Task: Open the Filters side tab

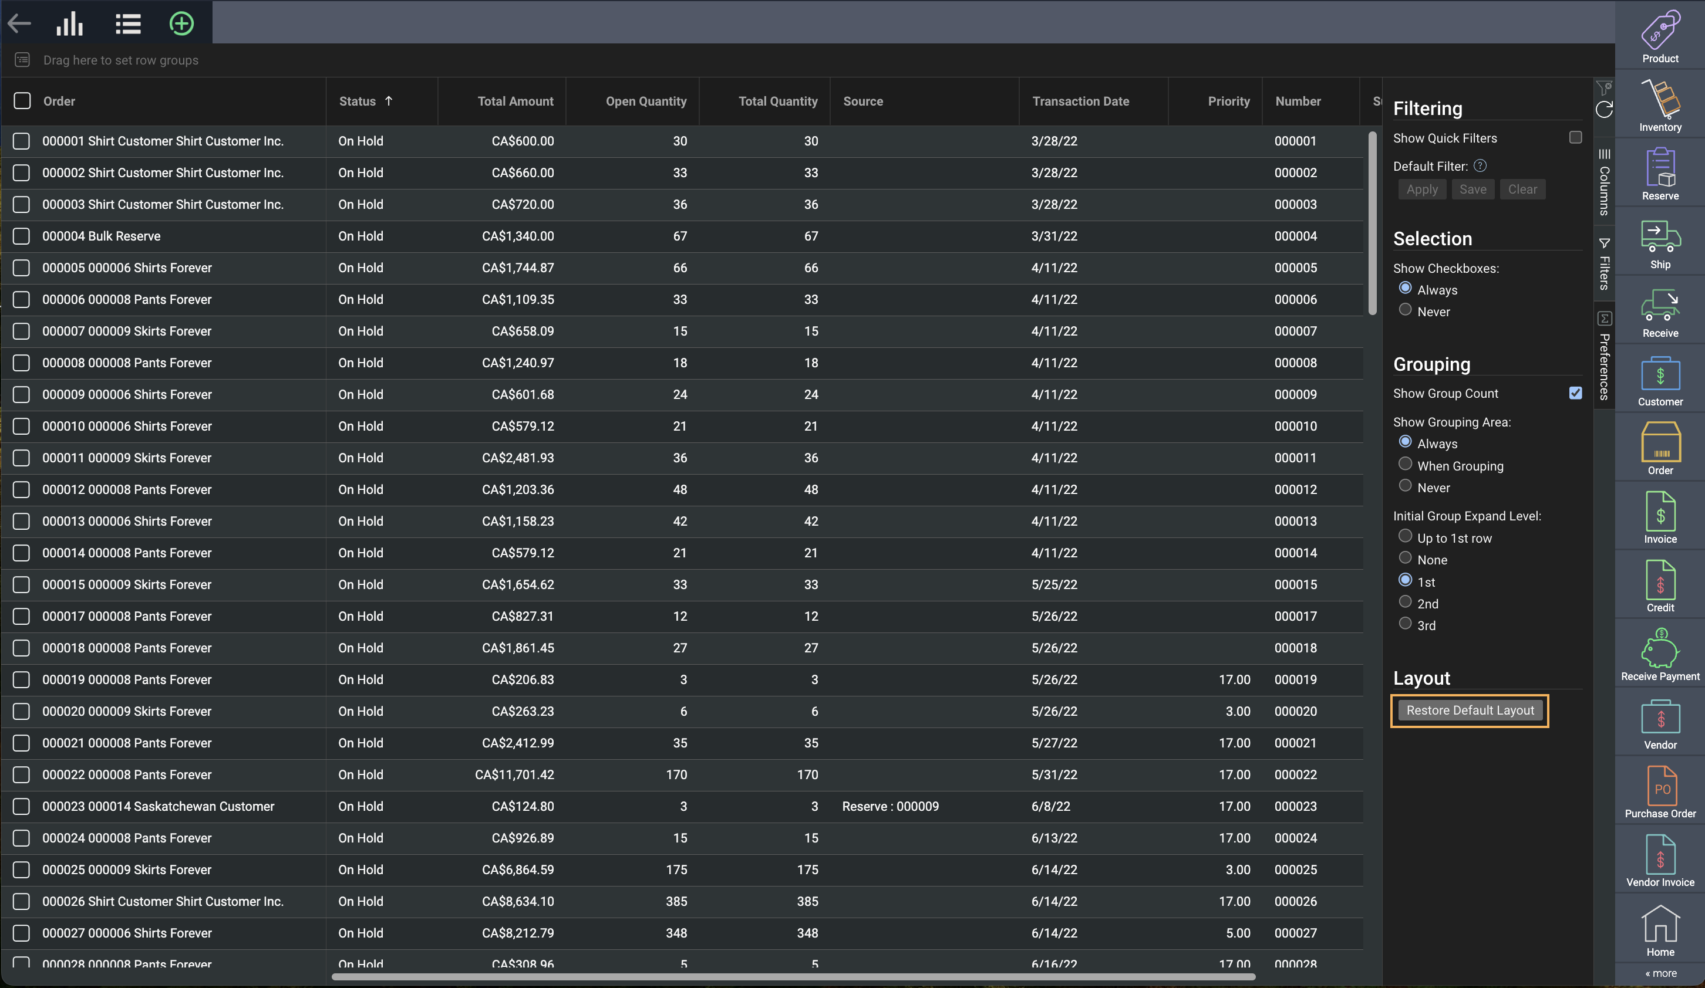Action: pyautogui.click(x=1604, y=265)
